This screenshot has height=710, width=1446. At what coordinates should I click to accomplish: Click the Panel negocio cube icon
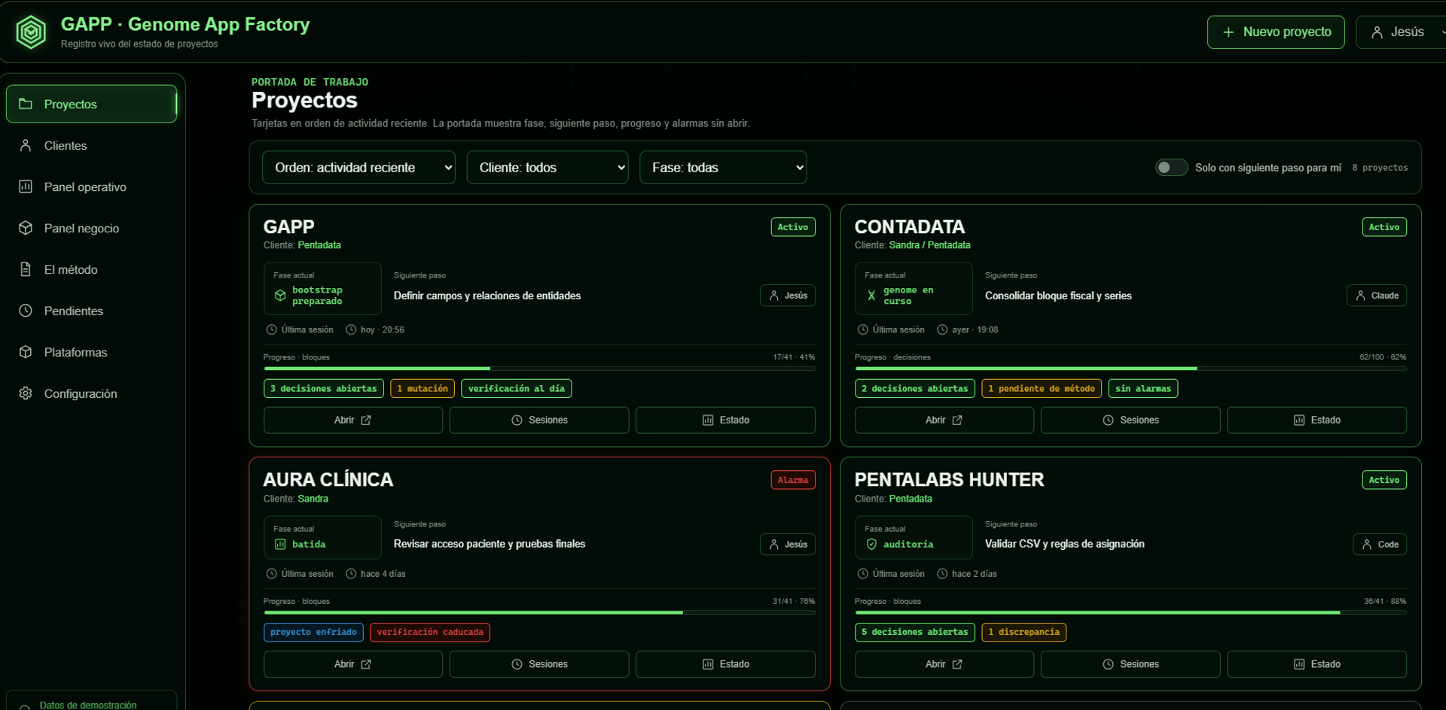coord(26,228)
